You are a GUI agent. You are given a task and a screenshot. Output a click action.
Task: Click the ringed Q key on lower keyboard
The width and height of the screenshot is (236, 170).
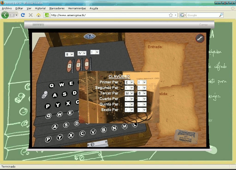pos(49,116)
